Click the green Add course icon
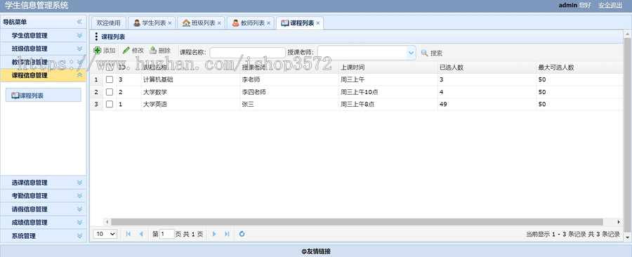Image resolution: width=632 pixels, height=257 pixels. tap(97, 51)
